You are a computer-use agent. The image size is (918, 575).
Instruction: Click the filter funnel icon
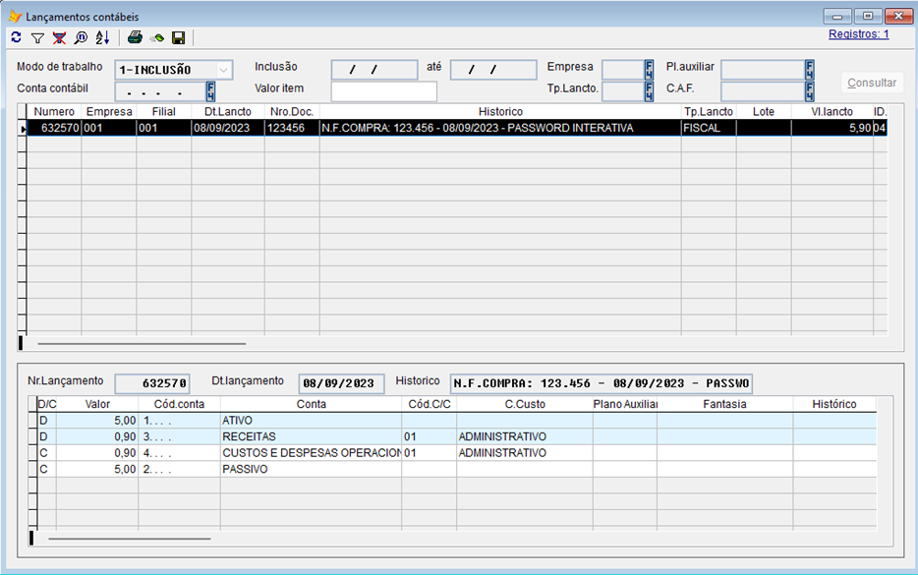click(x=37, y=37)
